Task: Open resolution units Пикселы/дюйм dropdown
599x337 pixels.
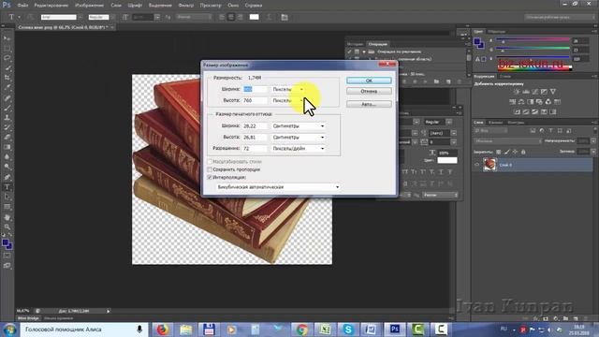Action: [x=299, y=148]
